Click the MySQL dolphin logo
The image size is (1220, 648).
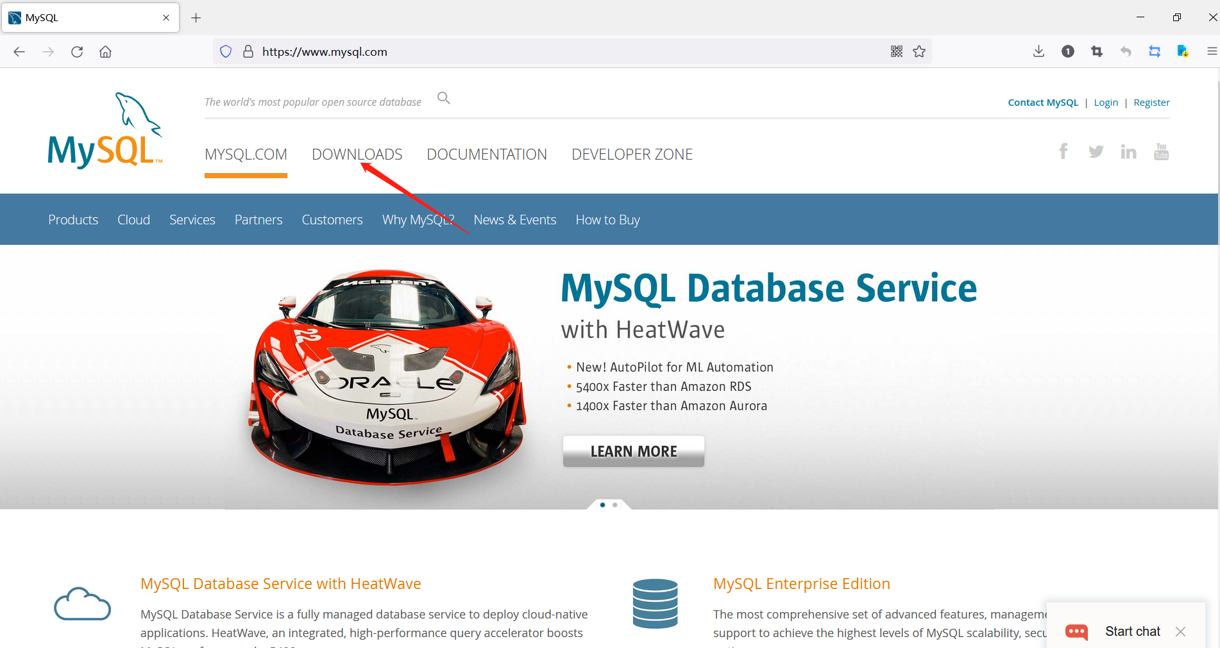coord(105,130)
